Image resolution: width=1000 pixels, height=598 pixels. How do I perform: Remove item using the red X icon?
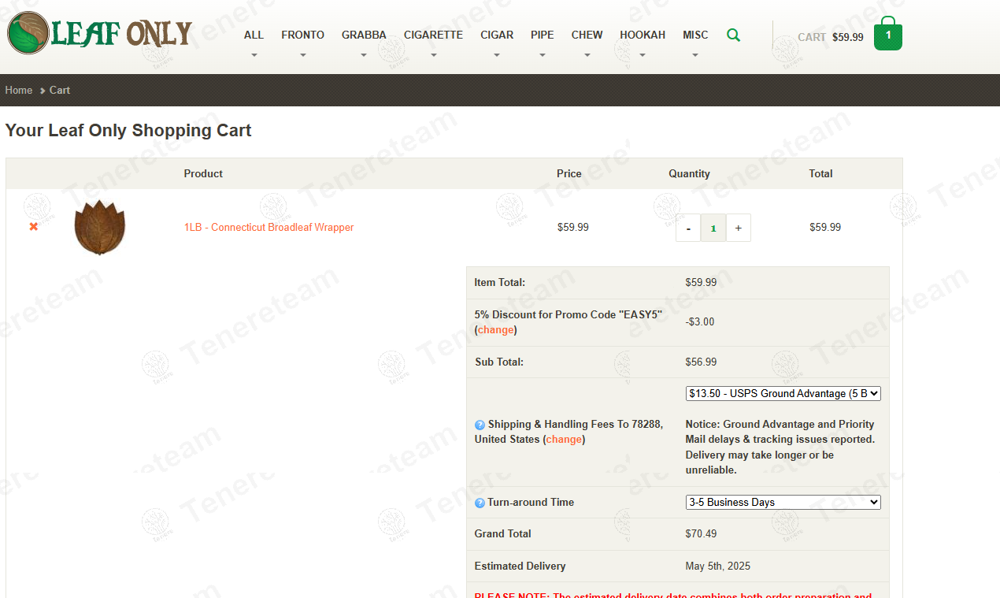(33, 227)
